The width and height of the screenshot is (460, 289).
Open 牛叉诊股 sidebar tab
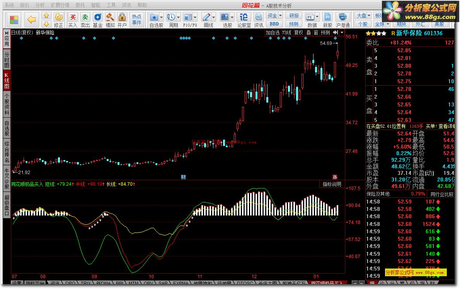tap(7, 179)
